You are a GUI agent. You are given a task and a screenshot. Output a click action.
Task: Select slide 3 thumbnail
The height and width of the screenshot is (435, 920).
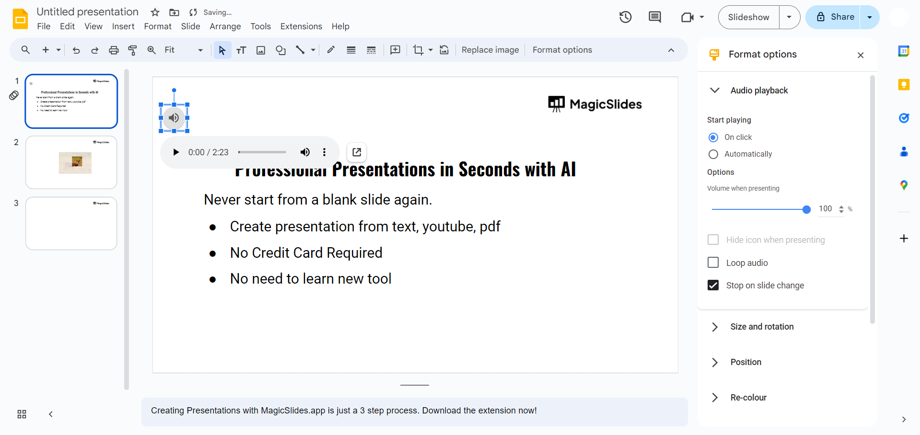pyautogui.click(x=71, y=224)
